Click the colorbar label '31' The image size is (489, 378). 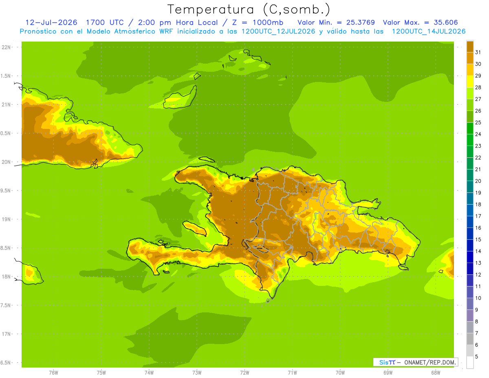tap(478, 52)
